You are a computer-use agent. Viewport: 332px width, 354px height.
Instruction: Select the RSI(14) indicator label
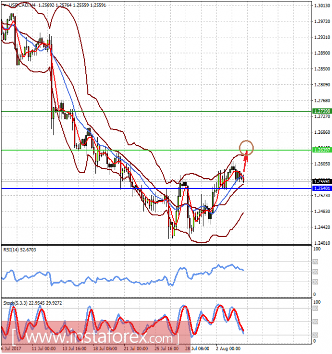(x=19, y=250)
